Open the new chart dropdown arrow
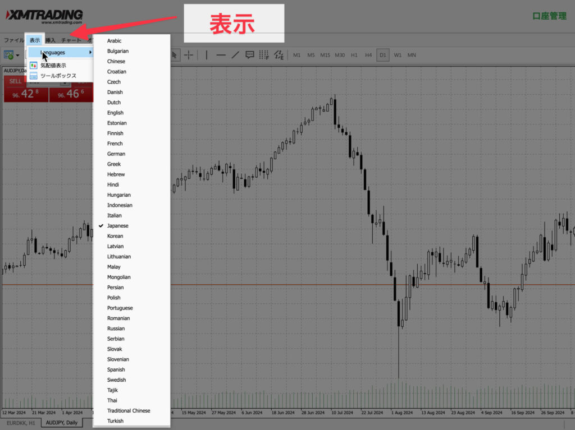575x430 pixels. click(18, 56)
